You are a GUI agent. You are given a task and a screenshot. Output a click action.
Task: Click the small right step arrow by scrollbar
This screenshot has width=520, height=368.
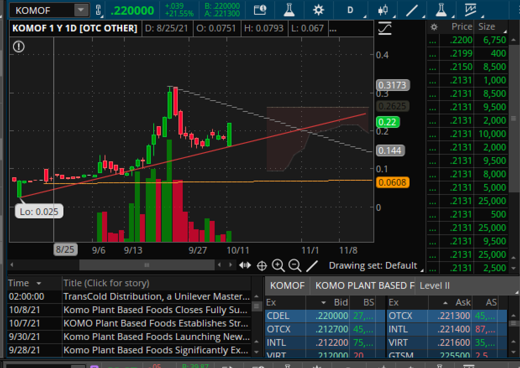[x=230, y=265]
